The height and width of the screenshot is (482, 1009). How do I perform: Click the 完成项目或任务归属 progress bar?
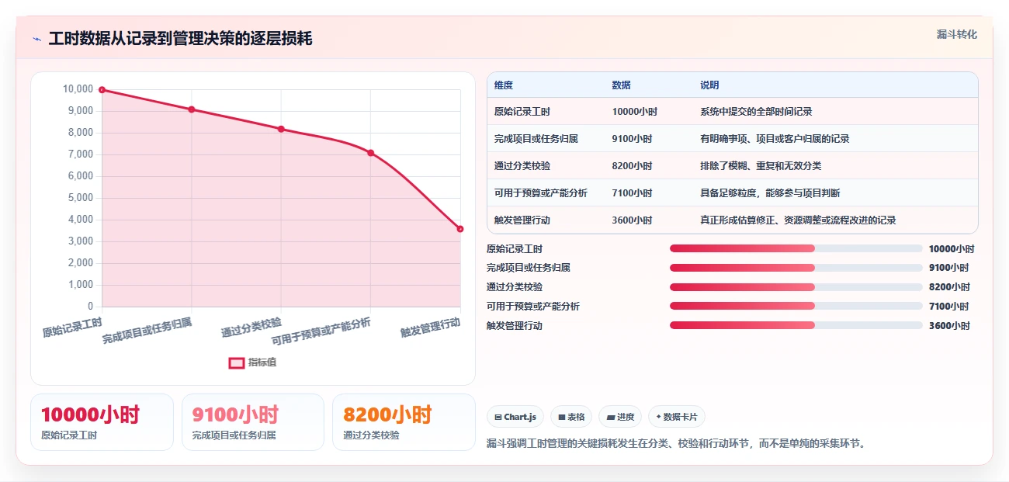(796, 268)
